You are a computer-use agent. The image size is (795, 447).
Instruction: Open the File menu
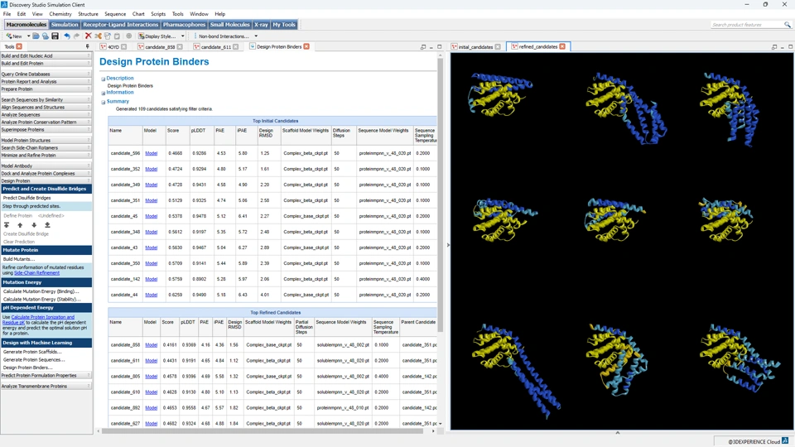(x=7, y=14)
